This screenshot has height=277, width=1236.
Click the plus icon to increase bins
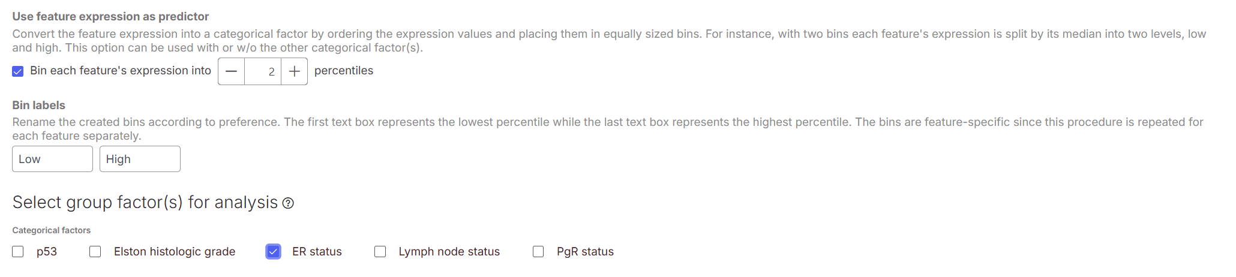[294, 71]
